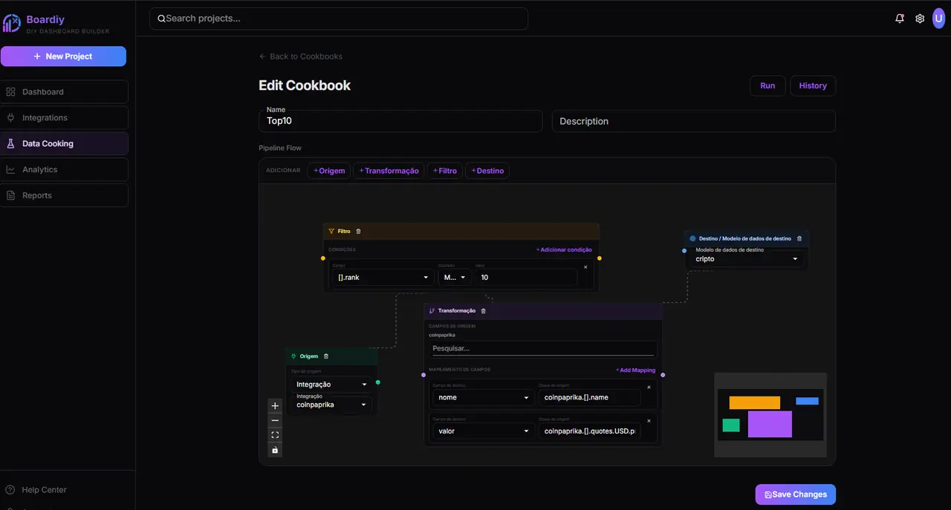Viewport: 951px width, 510px height.
Task: Zoom out the pipeline canvas
Action: tap(275, 420)
